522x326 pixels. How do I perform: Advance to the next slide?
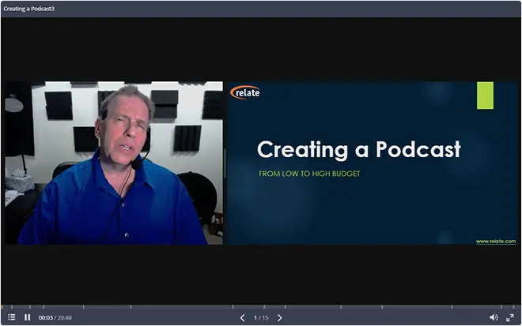click(280, 317)
